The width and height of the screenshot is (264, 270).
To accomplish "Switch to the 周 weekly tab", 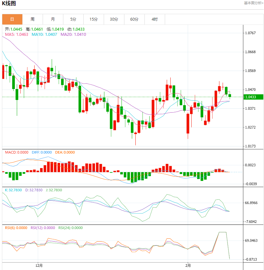I will [x=33, y=19].
